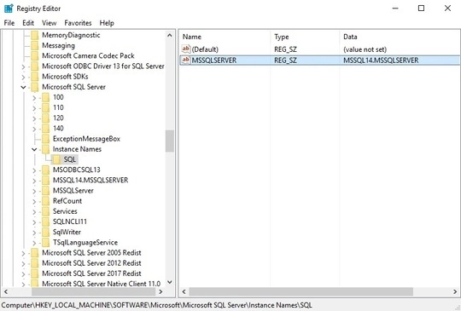
Task: Click the tree pane up scroll arrow
Action: (x=170, y=36)
